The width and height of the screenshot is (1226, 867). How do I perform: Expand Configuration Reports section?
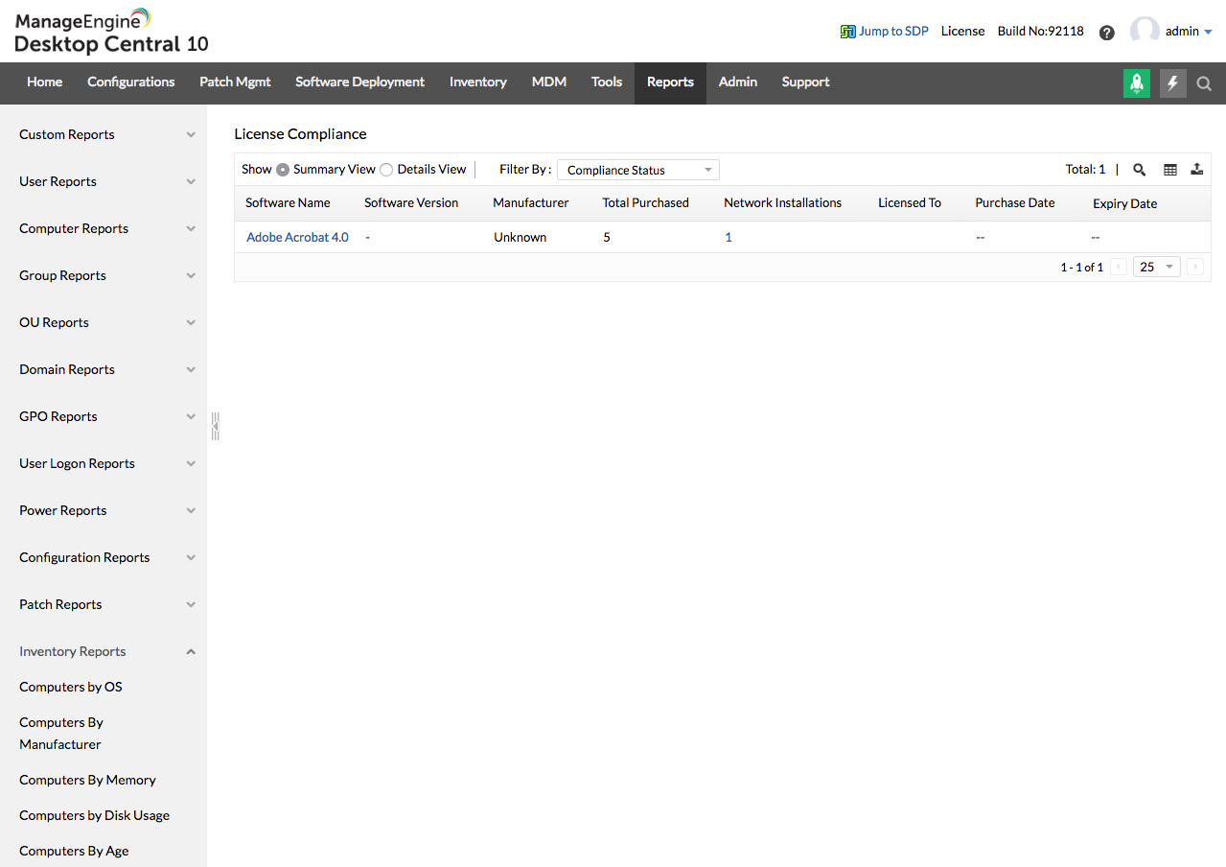[x=104, y=557]
